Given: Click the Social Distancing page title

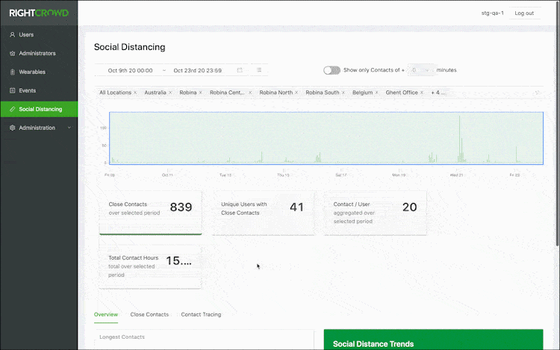Looking at the screenshot, I should tap(130, 47).
